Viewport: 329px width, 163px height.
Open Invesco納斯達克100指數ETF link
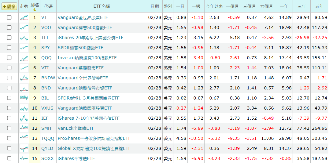87,58
